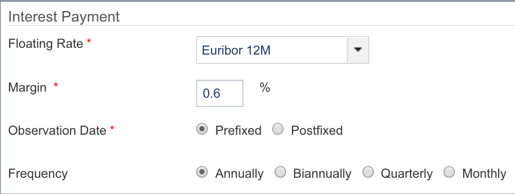Open the Floating Rate dropdown arrow

[x=358, y=50]
